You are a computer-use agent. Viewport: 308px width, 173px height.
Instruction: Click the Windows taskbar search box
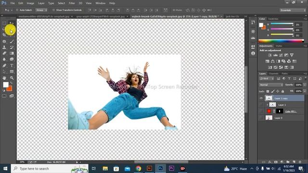tap(50, 169)
